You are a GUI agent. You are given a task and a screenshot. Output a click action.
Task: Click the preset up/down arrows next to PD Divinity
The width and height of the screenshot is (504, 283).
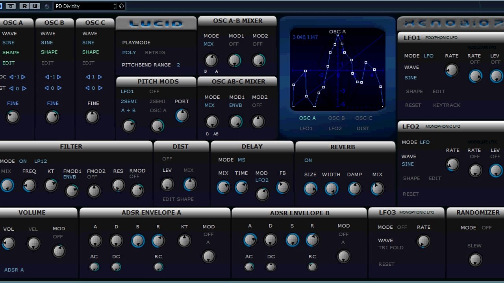point(115,6)
